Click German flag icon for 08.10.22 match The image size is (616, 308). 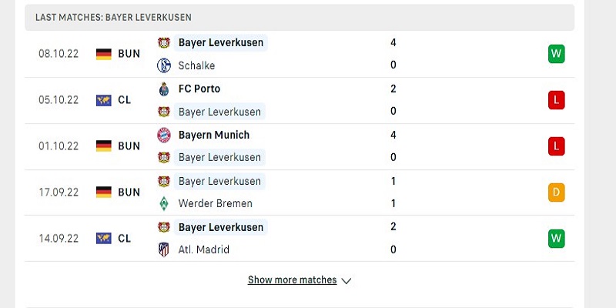[x=104, y=54]
